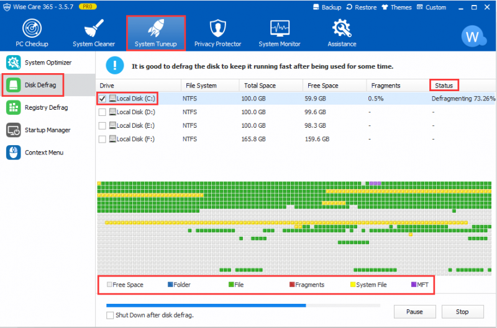Click the red Fragments legend swatch
The height and width of the screenshot is (328, 497).
[x=292, y=285]
